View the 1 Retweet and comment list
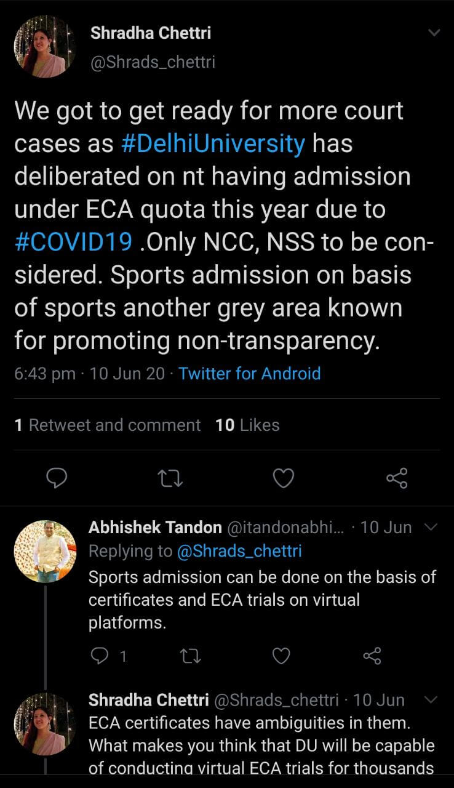This screenshot has height=788, width=454. 108,425
